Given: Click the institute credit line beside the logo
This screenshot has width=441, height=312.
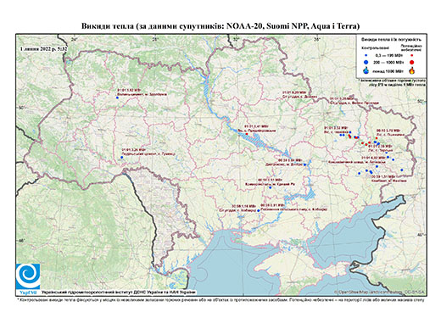Looking at the screenshot, I should click(x=119, y=292).
